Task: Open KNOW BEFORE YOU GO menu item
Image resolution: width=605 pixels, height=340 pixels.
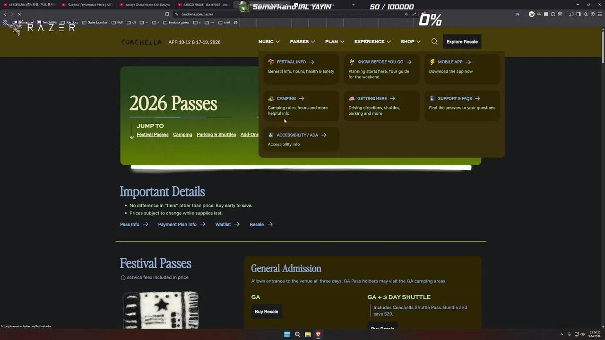Action: 381,69
